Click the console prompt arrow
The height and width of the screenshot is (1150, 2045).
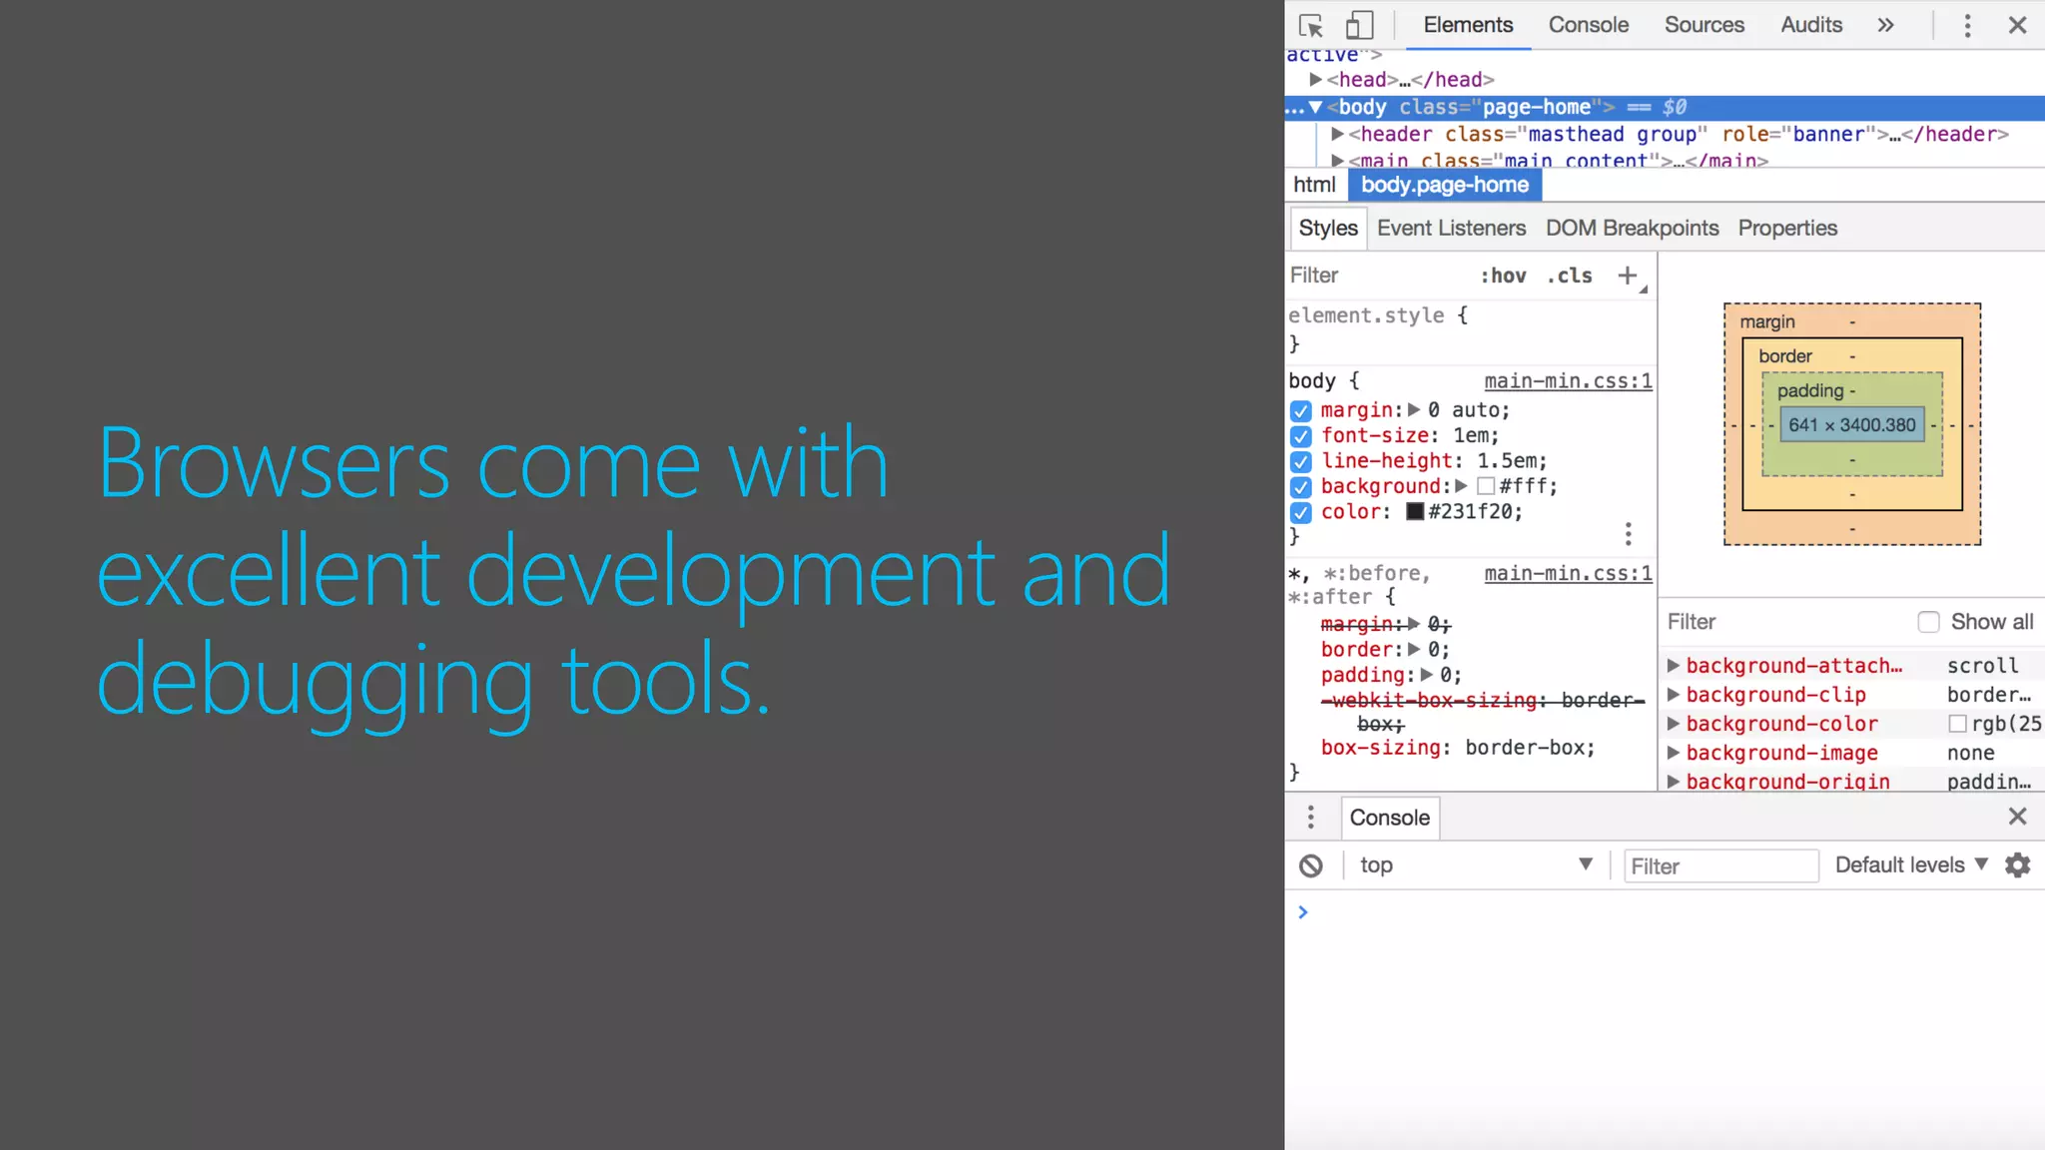[1302, 912]
